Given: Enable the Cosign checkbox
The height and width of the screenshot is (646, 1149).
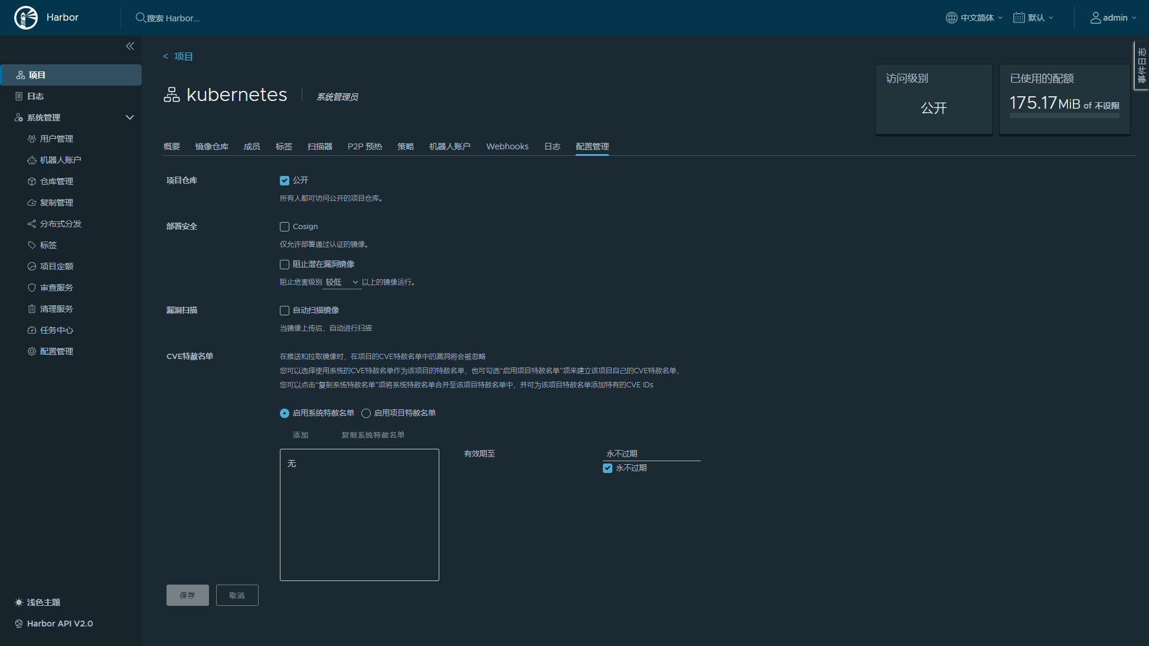Looking at the screenshot, I should point(285,227).
